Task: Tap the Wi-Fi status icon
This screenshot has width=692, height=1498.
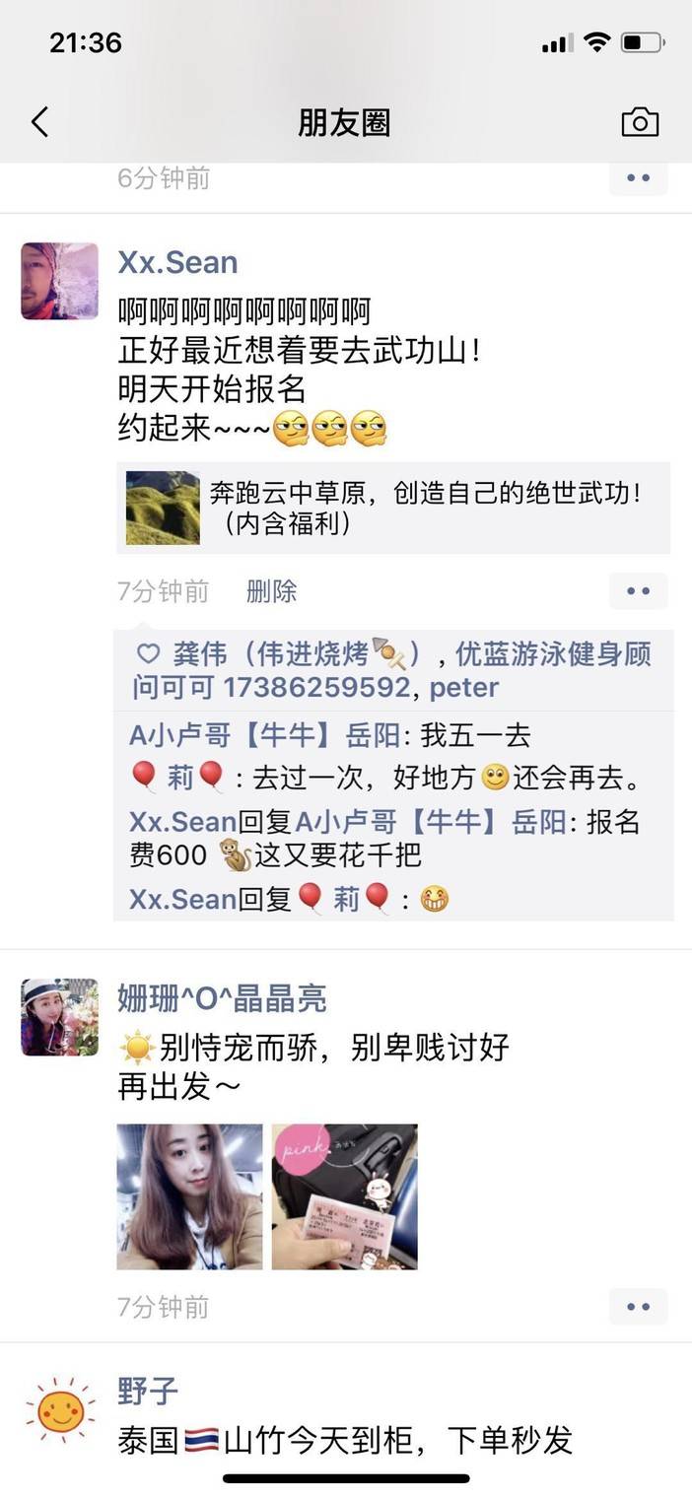Action: point(596,42)
